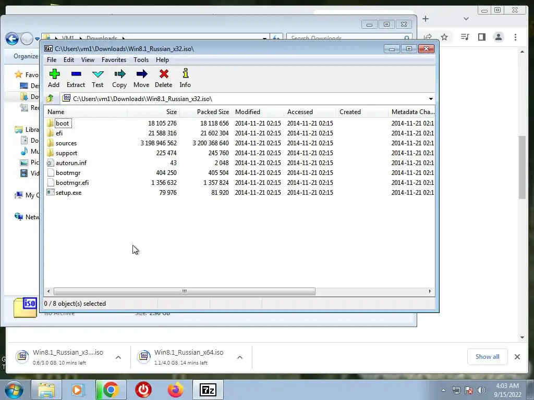Sort by Size column header
The width and height of the screenshot is (534, 400).
(x=154, y=112)
